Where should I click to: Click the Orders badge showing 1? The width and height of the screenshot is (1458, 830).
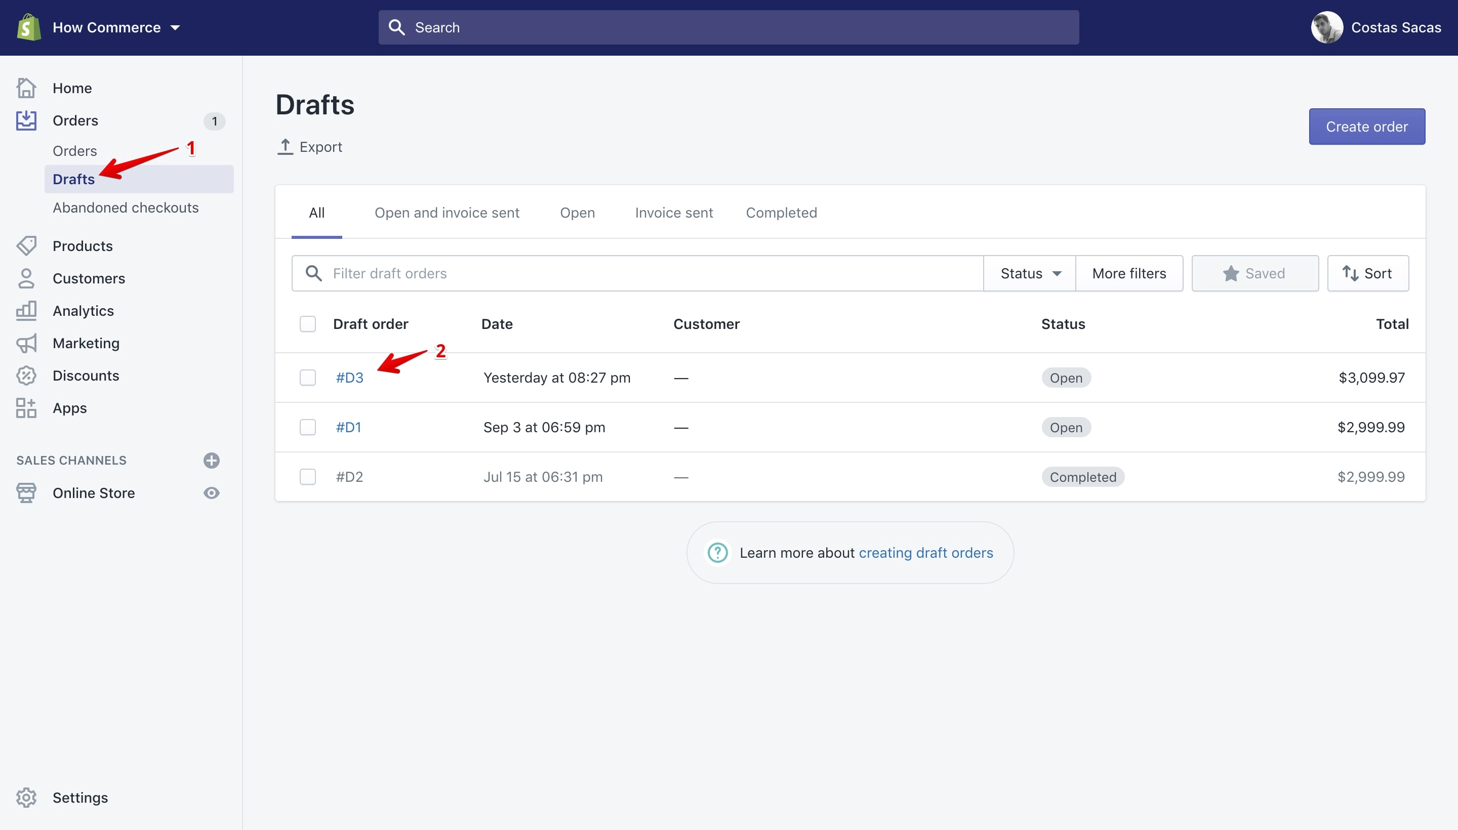[x=214, y=121]
